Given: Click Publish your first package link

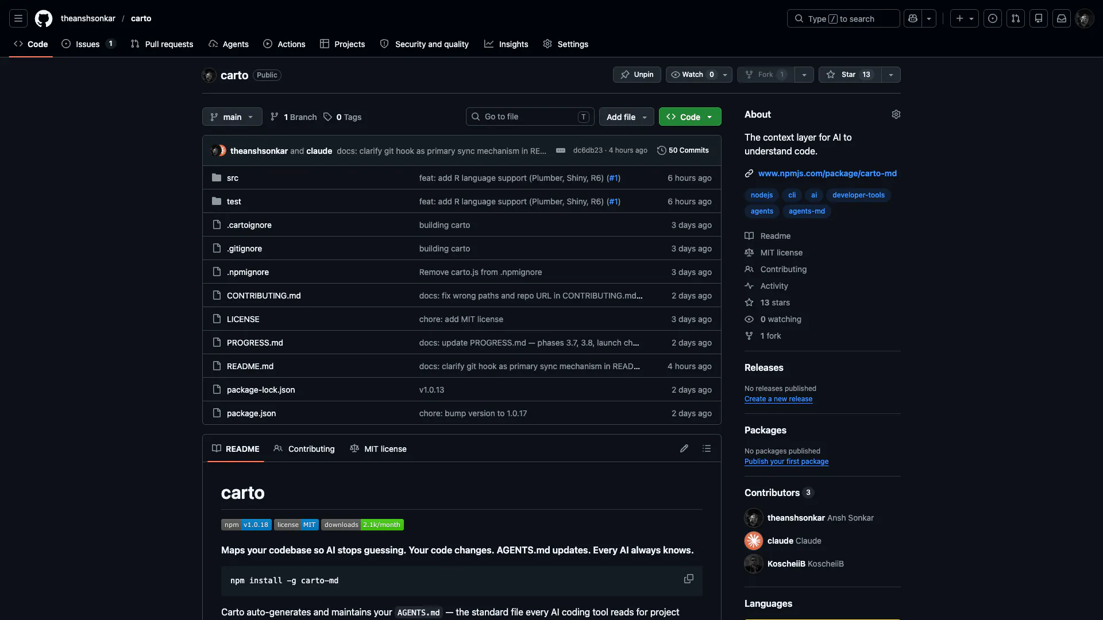Looking at the screenshot, I should pyautogui.click(x=786, y=462).
